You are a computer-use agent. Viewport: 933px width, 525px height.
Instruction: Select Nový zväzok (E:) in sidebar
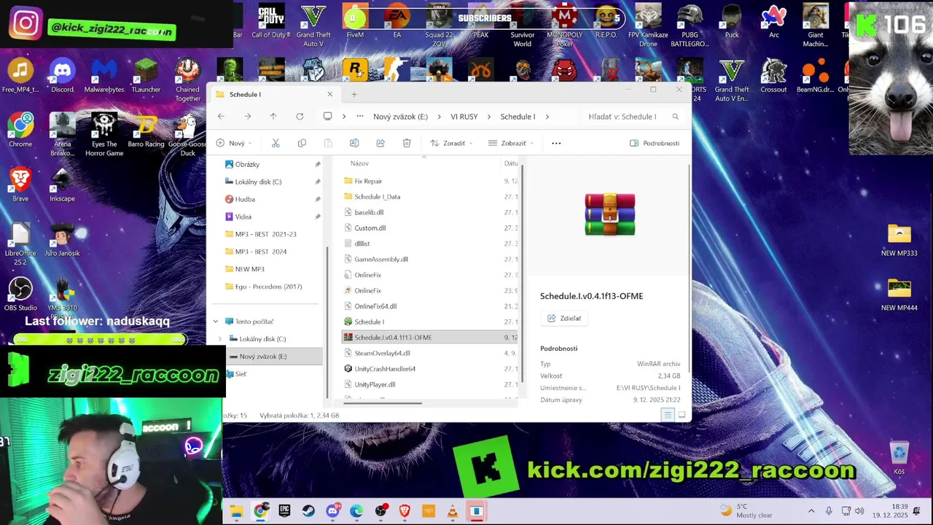pyautogui.click(x=273, y=357)
